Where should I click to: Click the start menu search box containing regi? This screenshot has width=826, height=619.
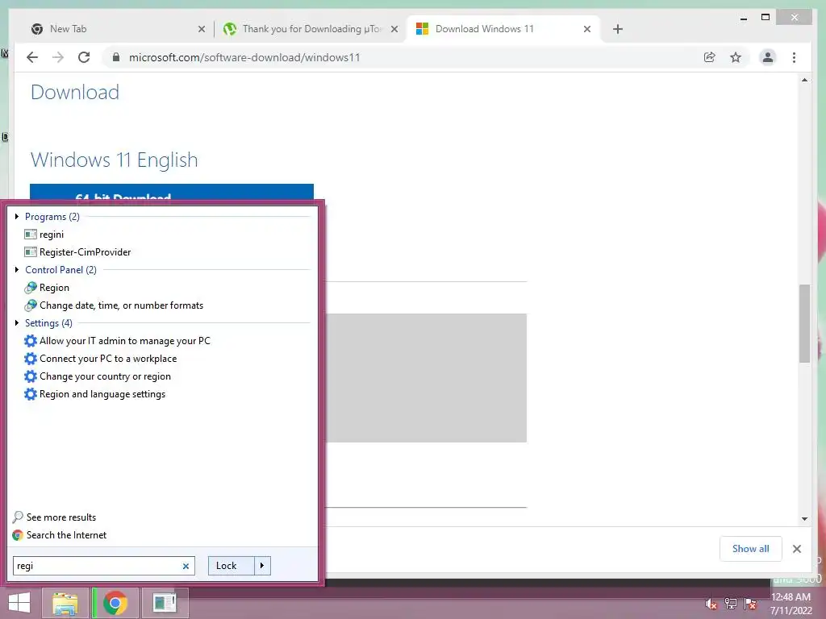[104, 566]
